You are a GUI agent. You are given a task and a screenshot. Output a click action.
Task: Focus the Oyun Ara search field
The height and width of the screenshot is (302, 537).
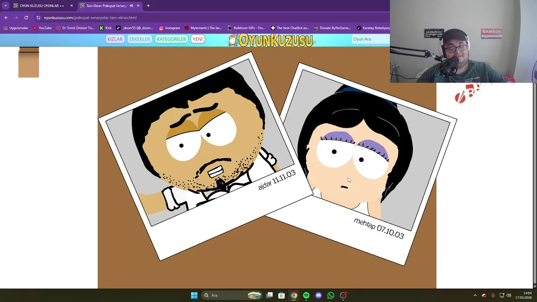coord(370,39)
